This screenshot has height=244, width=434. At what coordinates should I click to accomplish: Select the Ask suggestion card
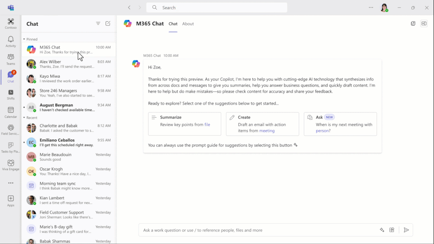click(x=340, y=124)
